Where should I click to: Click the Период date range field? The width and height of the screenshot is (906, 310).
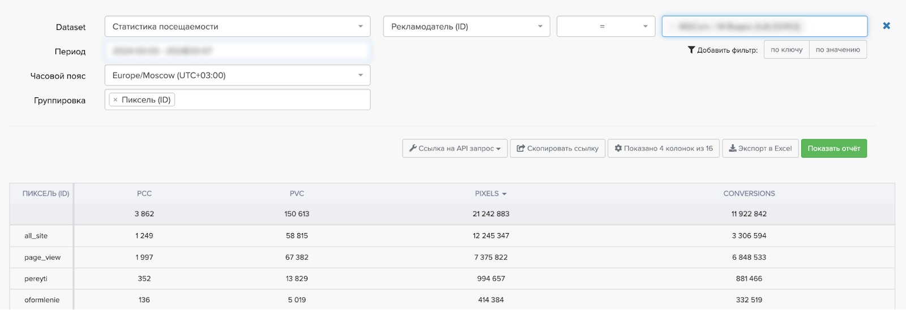(237, 51)
